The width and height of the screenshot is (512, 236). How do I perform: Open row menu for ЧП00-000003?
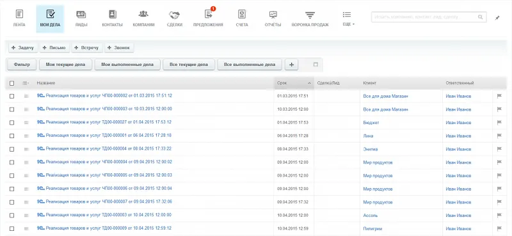point(26,109)
